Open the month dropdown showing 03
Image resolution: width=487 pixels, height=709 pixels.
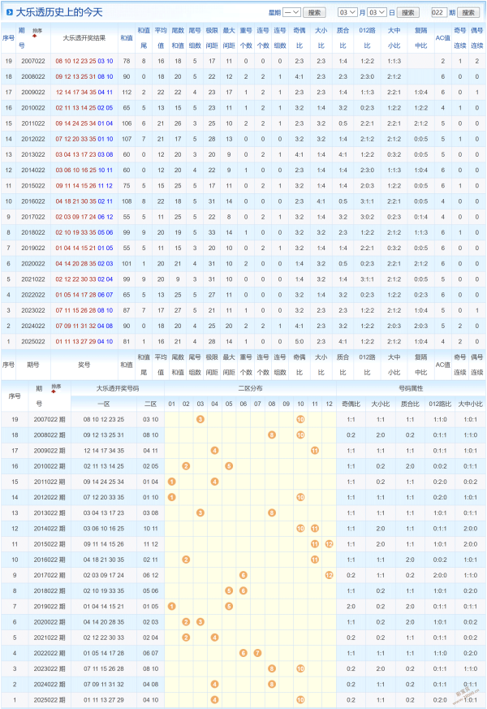point(347,13)
